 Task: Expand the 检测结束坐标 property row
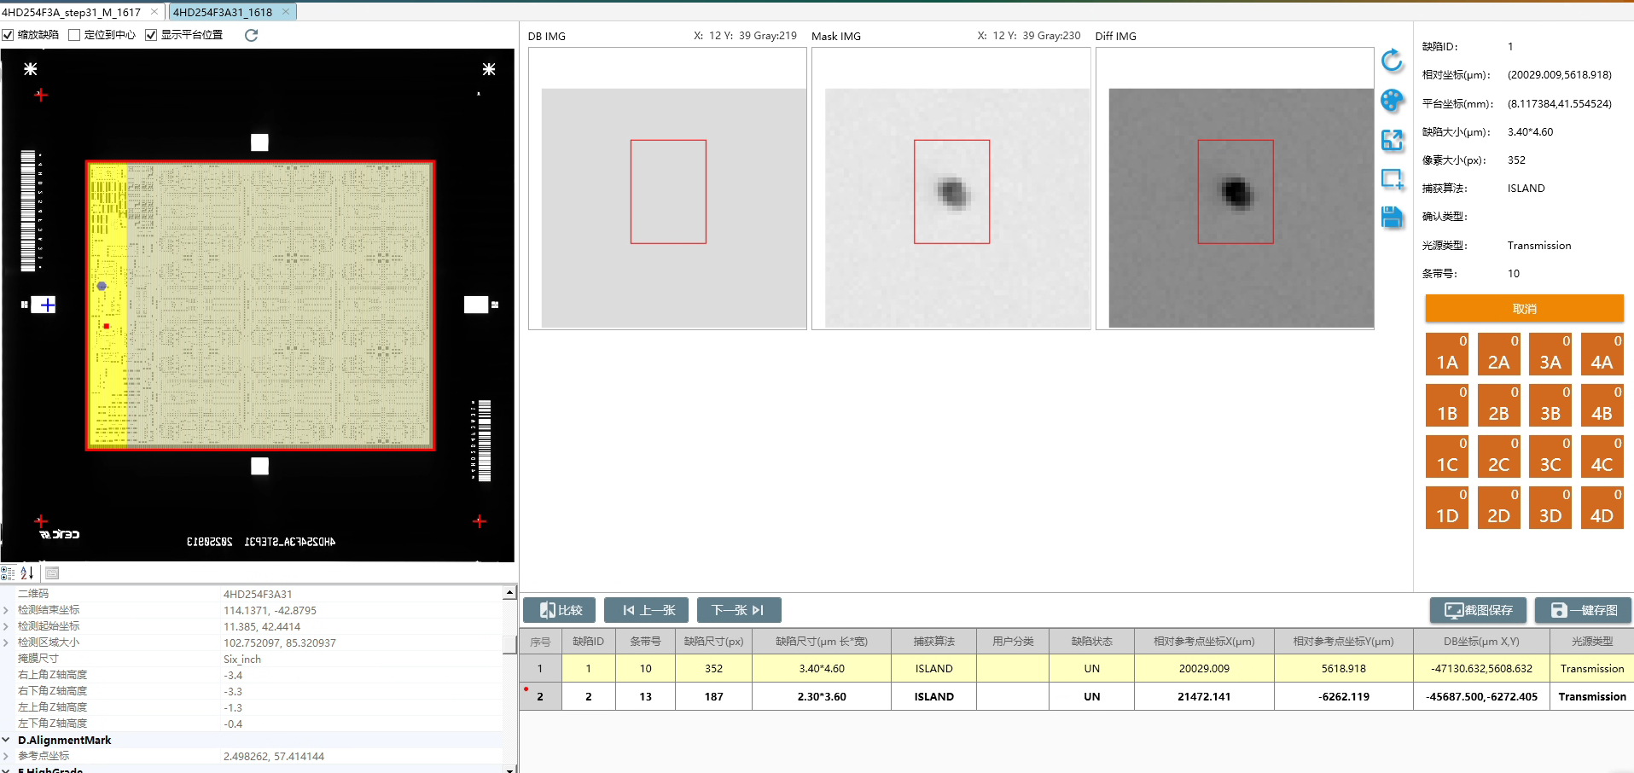pyautogui.click(x=7, y=610)
